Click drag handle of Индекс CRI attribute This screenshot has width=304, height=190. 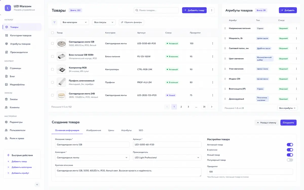coord(225,79)
